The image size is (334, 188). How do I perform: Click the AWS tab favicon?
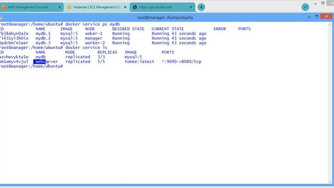pos(4,7)
